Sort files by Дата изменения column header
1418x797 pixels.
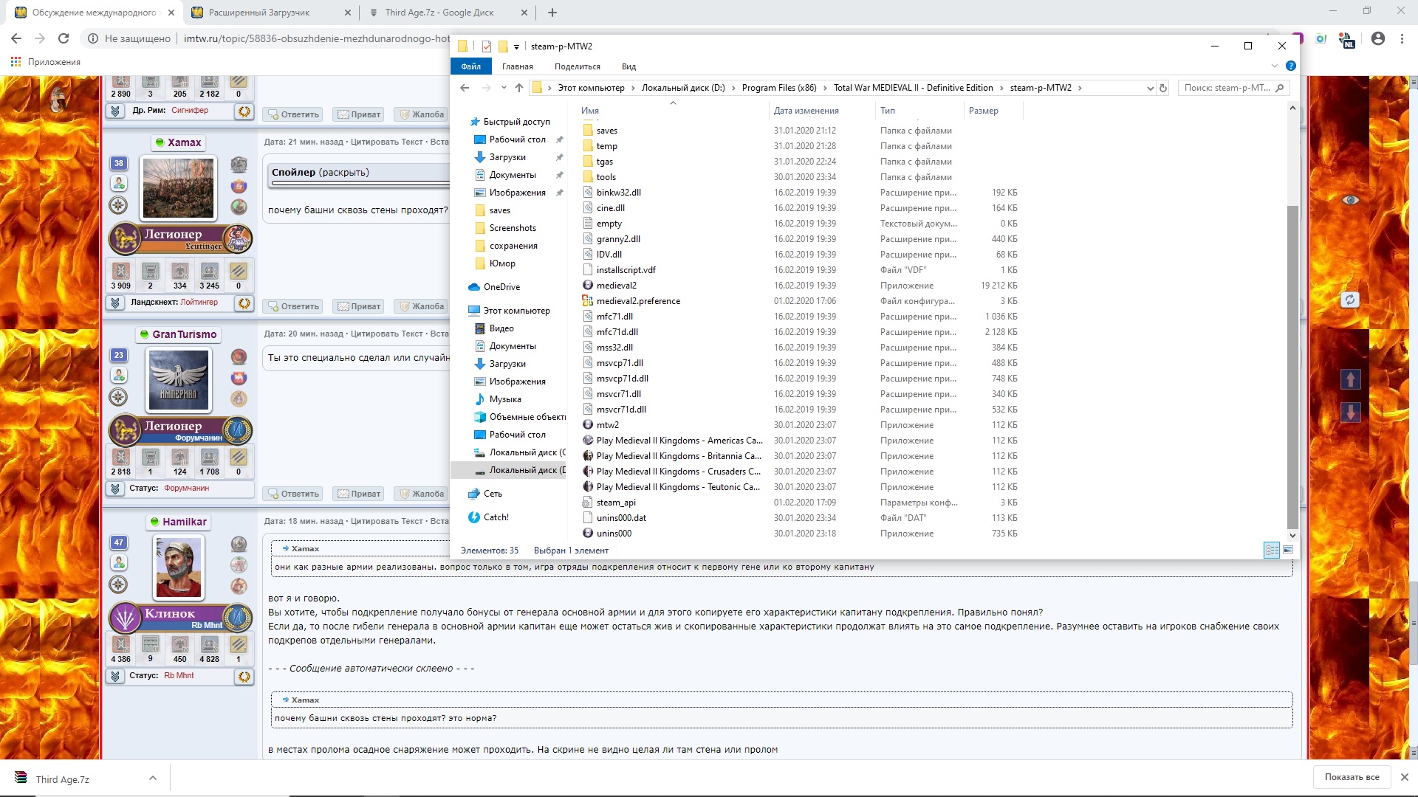tap(806, 111)
